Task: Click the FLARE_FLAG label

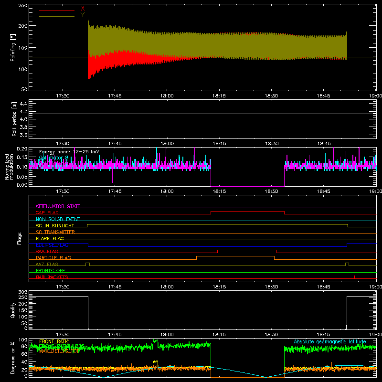Action: (x=50, y=238)
